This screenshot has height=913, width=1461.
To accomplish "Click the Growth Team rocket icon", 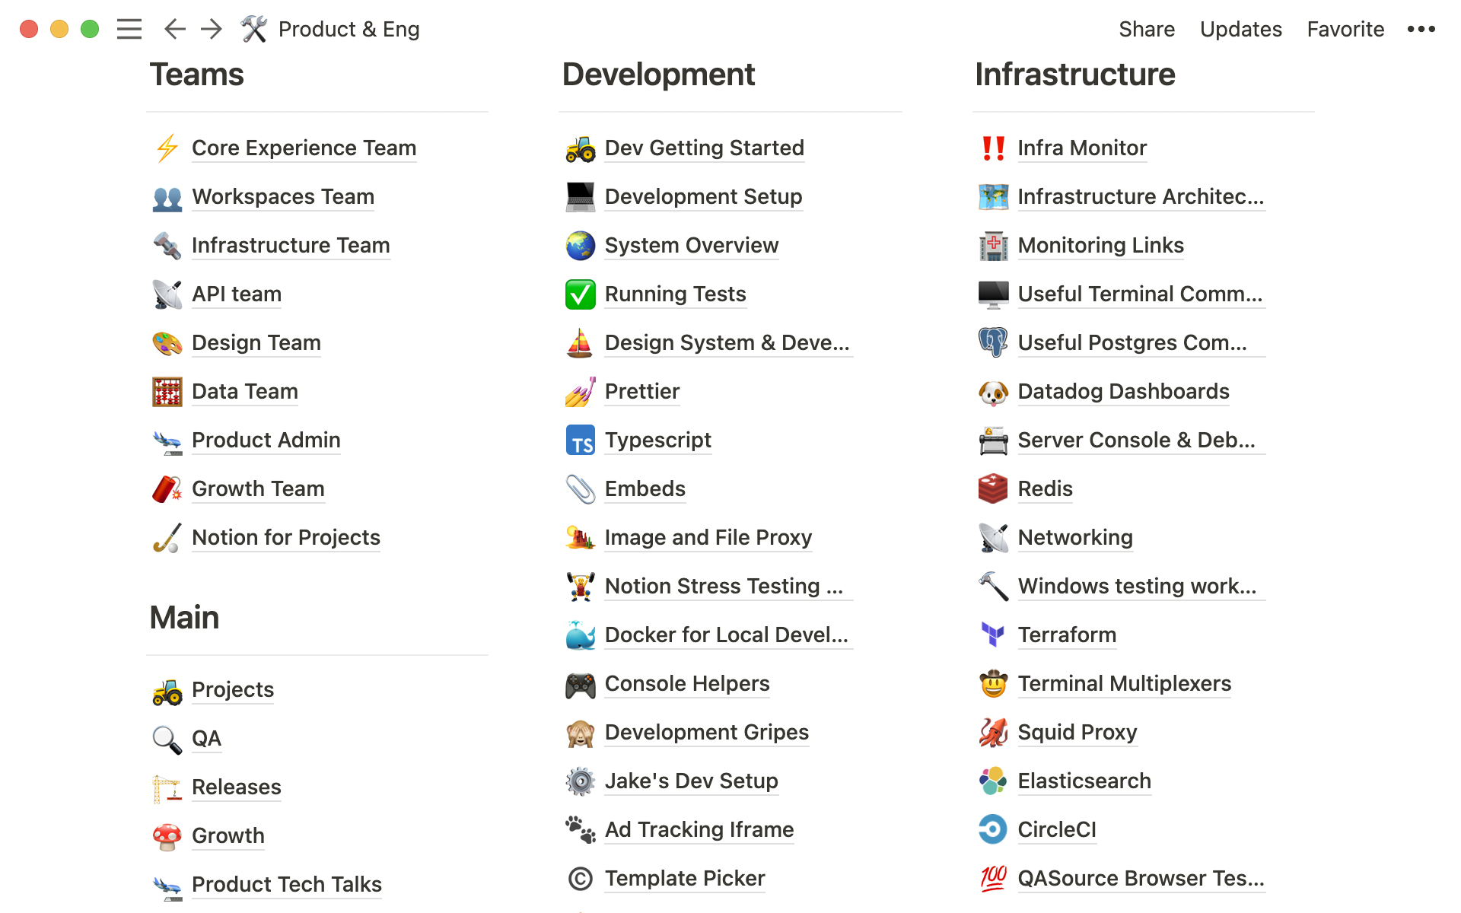I will coord(167,488).
